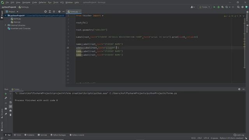Switch to the forms.py editor tab
Viewport: 249px width, 140px height.
[x=74, y=12]
